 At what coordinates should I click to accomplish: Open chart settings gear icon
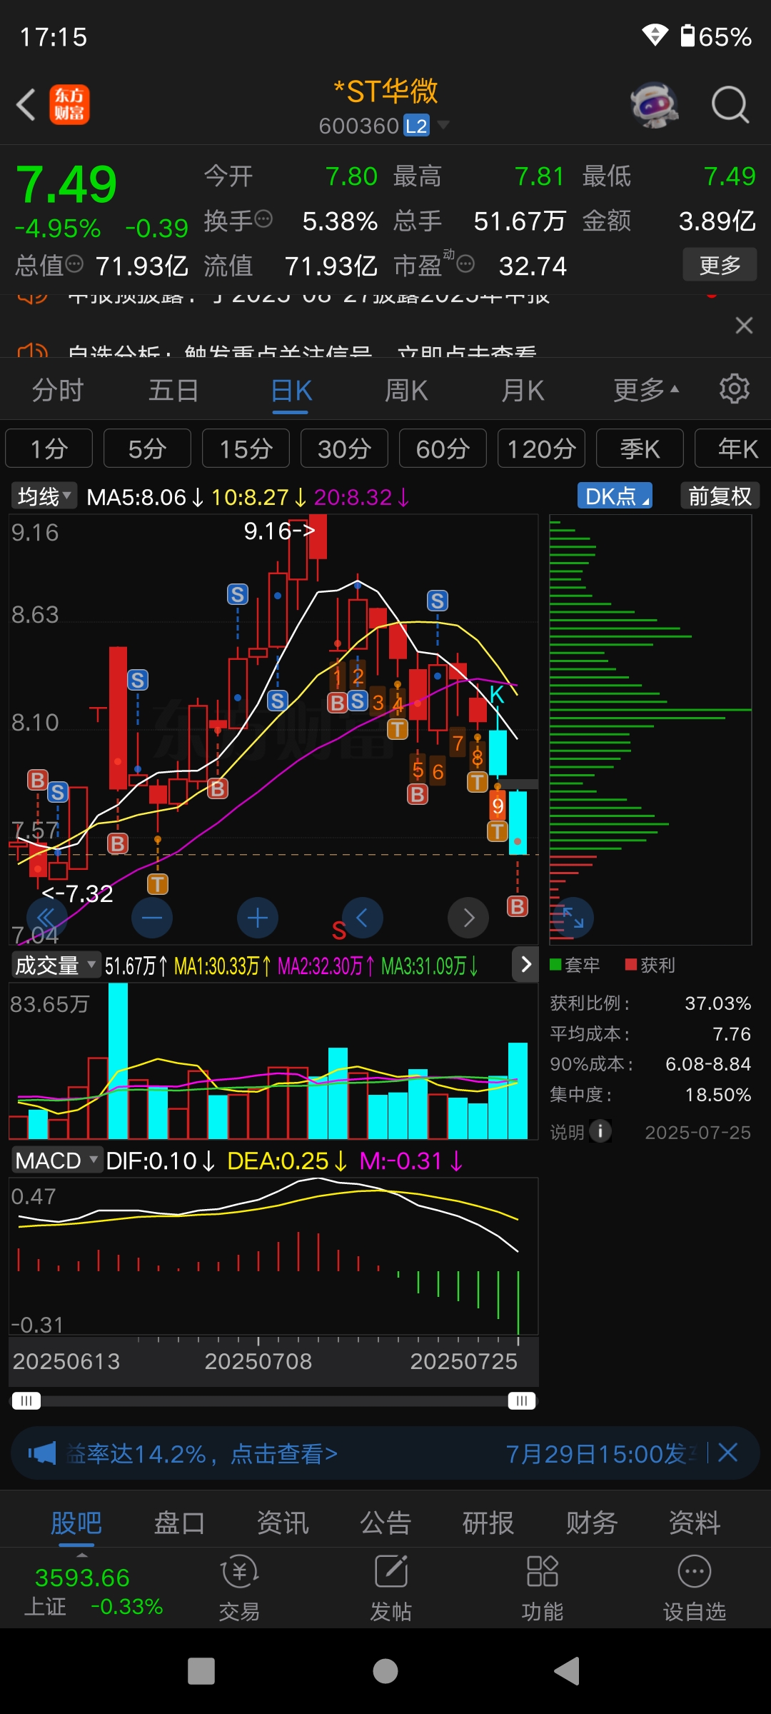tap(735, 389)
